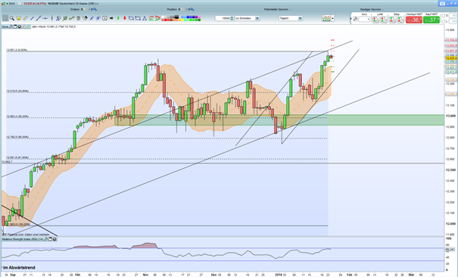458x277 pixels.
Task: Pick the ruler measurement tool
Action: (26, 18)
